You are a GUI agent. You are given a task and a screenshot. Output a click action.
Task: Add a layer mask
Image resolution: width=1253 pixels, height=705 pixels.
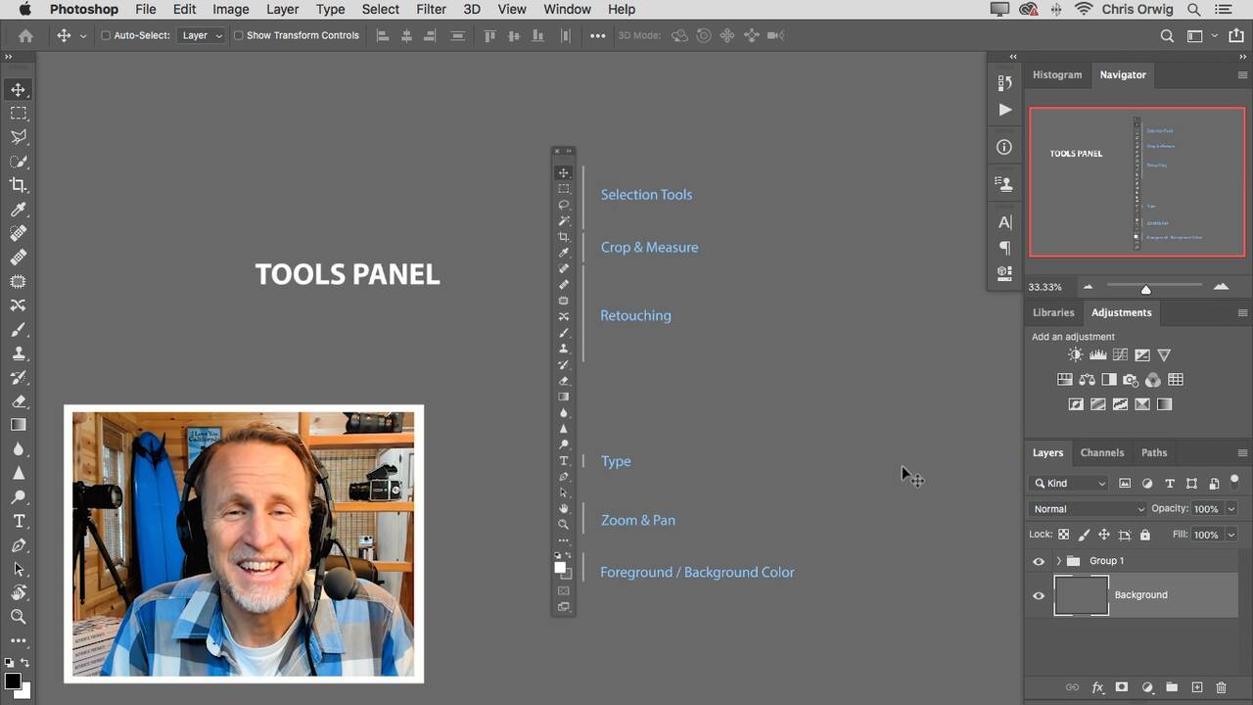coord(1122,688)
